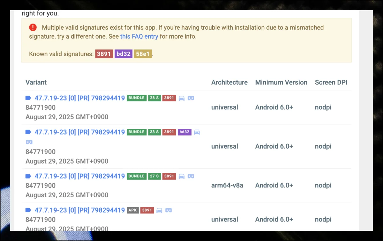
Task: Click the purple bd32 badge under Known valid signatures
Action: (124, 54)
